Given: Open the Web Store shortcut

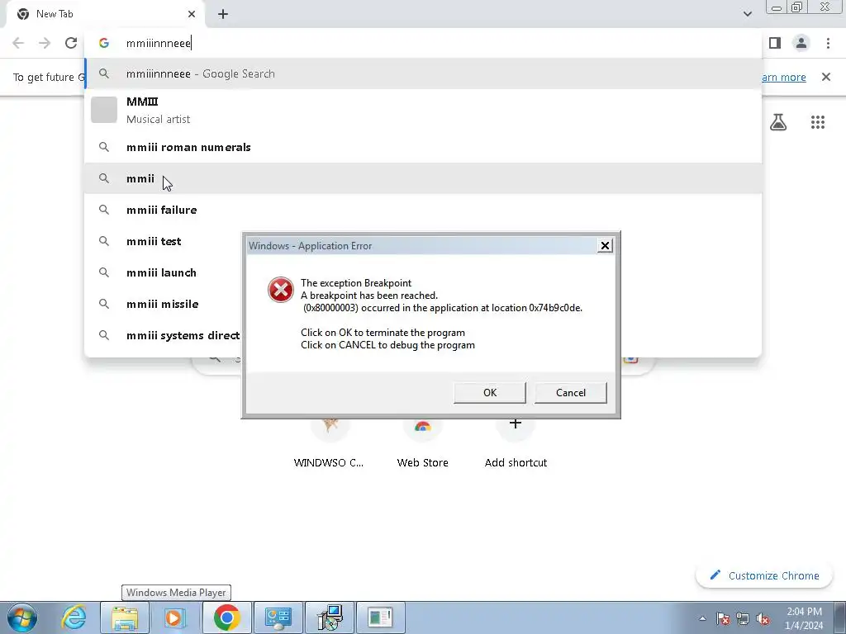Looking at the screenshot, I should pos(422,442).
